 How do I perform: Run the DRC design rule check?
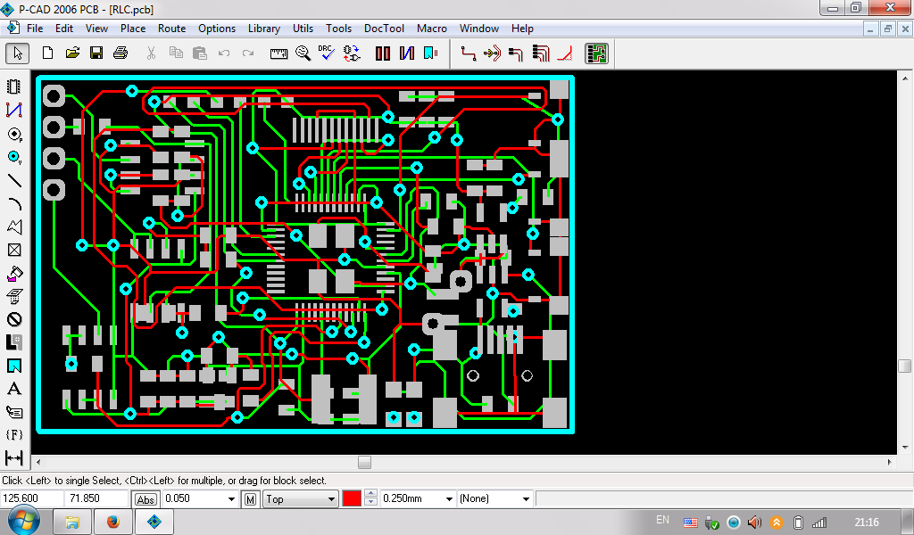tap(327, 53)
